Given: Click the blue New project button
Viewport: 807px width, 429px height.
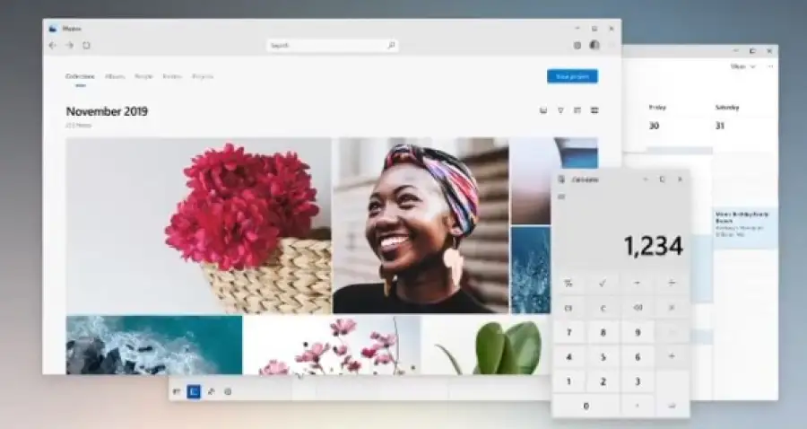Looking at the screenshot, I should [572, 76].
